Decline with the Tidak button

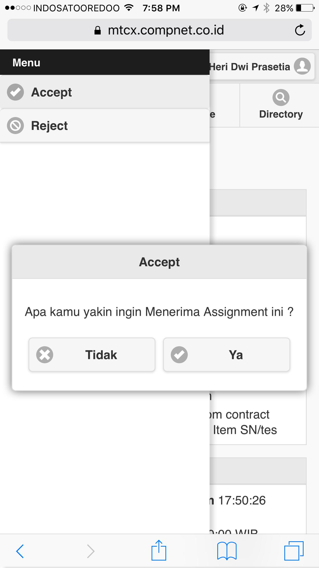tap(92, 355)
